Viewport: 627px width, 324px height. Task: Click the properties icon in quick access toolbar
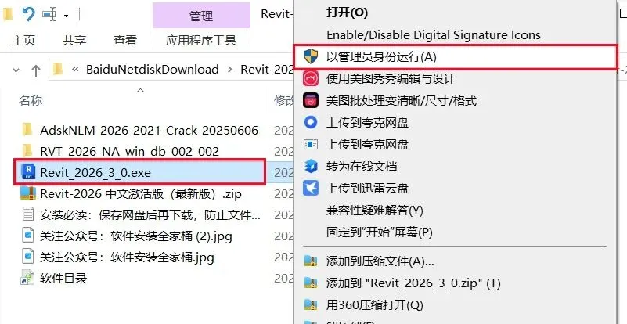pos(49,15)
